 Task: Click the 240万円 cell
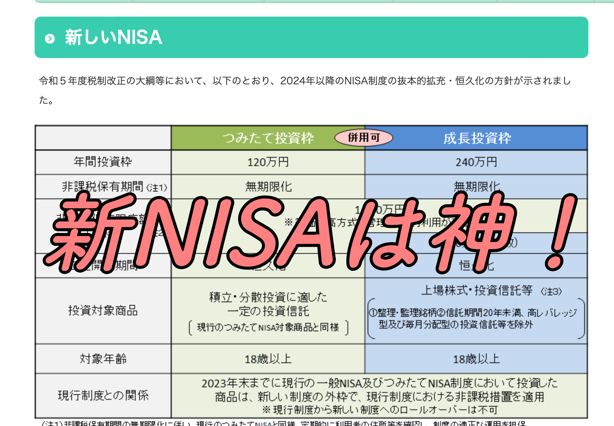click(476, 162)
